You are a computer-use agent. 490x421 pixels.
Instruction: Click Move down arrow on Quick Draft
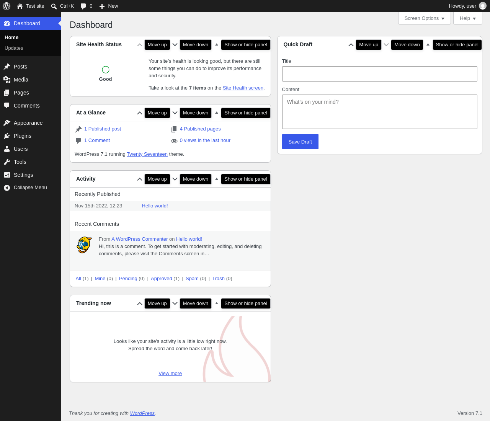[x=386, y=45]
